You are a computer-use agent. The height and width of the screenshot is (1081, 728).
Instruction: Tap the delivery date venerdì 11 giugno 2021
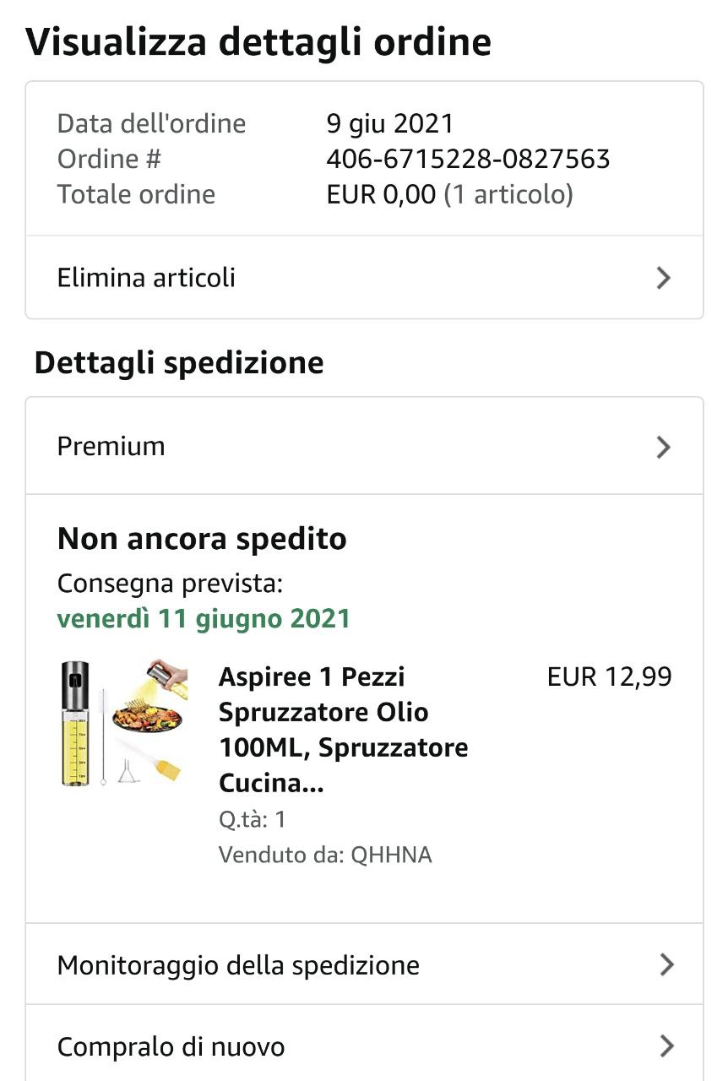point(204,618)
